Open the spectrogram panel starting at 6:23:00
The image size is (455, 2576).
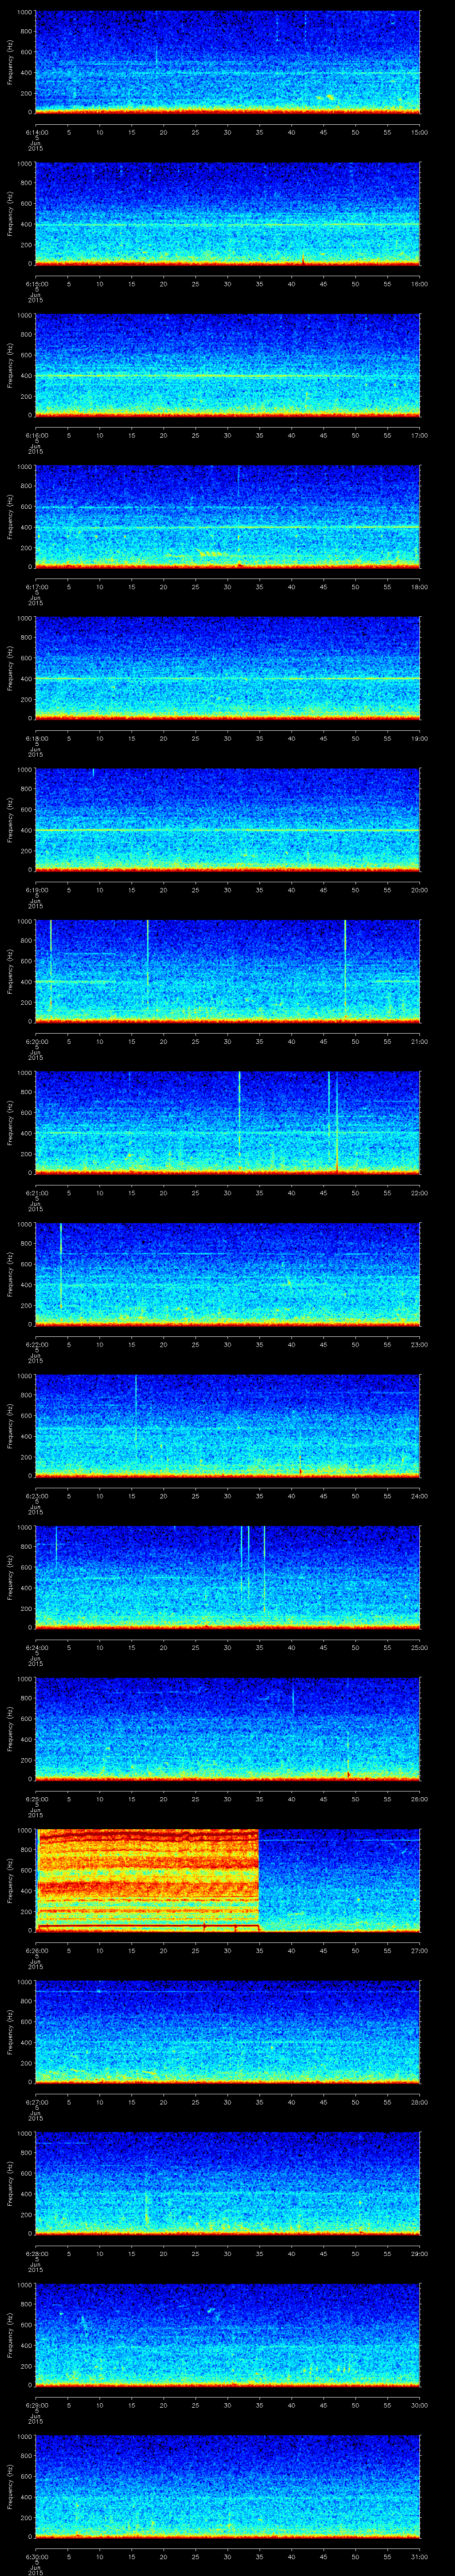coord(228,1426)
